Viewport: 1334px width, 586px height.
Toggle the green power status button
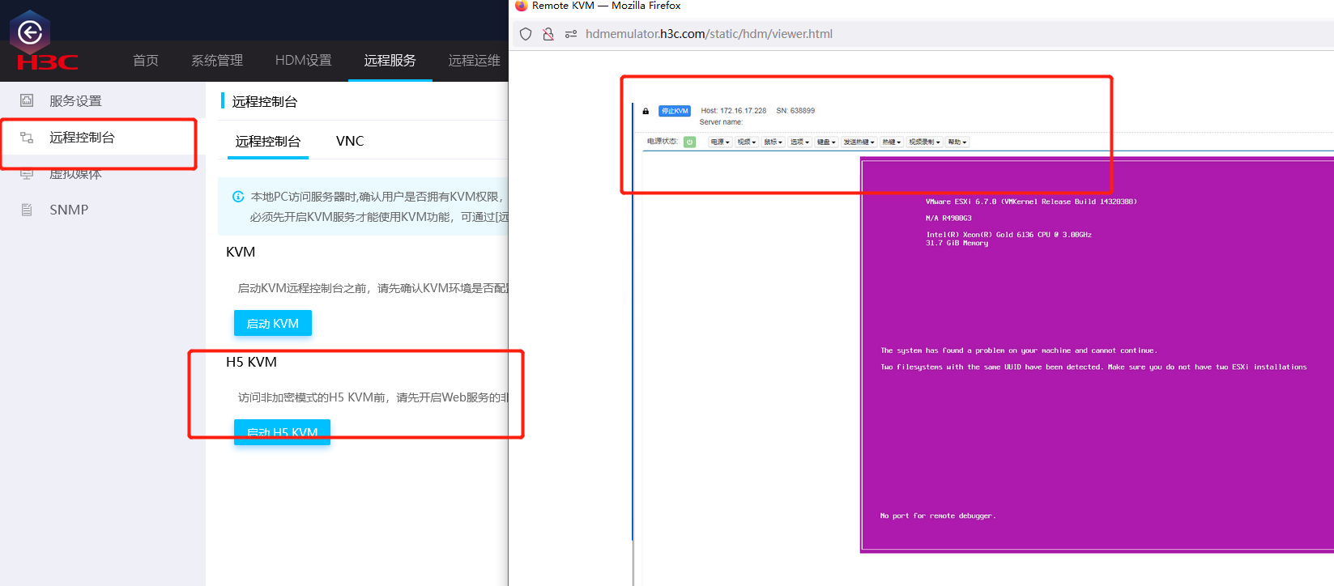[x=689, y=142]
